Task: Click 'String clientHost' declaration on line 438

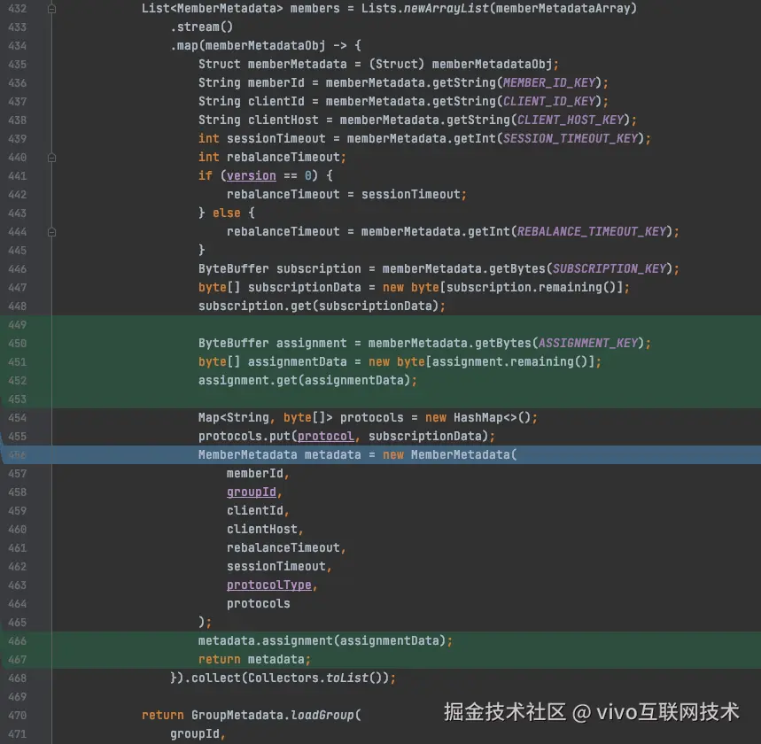Action: pyautogui.click(x=258, y=120)
